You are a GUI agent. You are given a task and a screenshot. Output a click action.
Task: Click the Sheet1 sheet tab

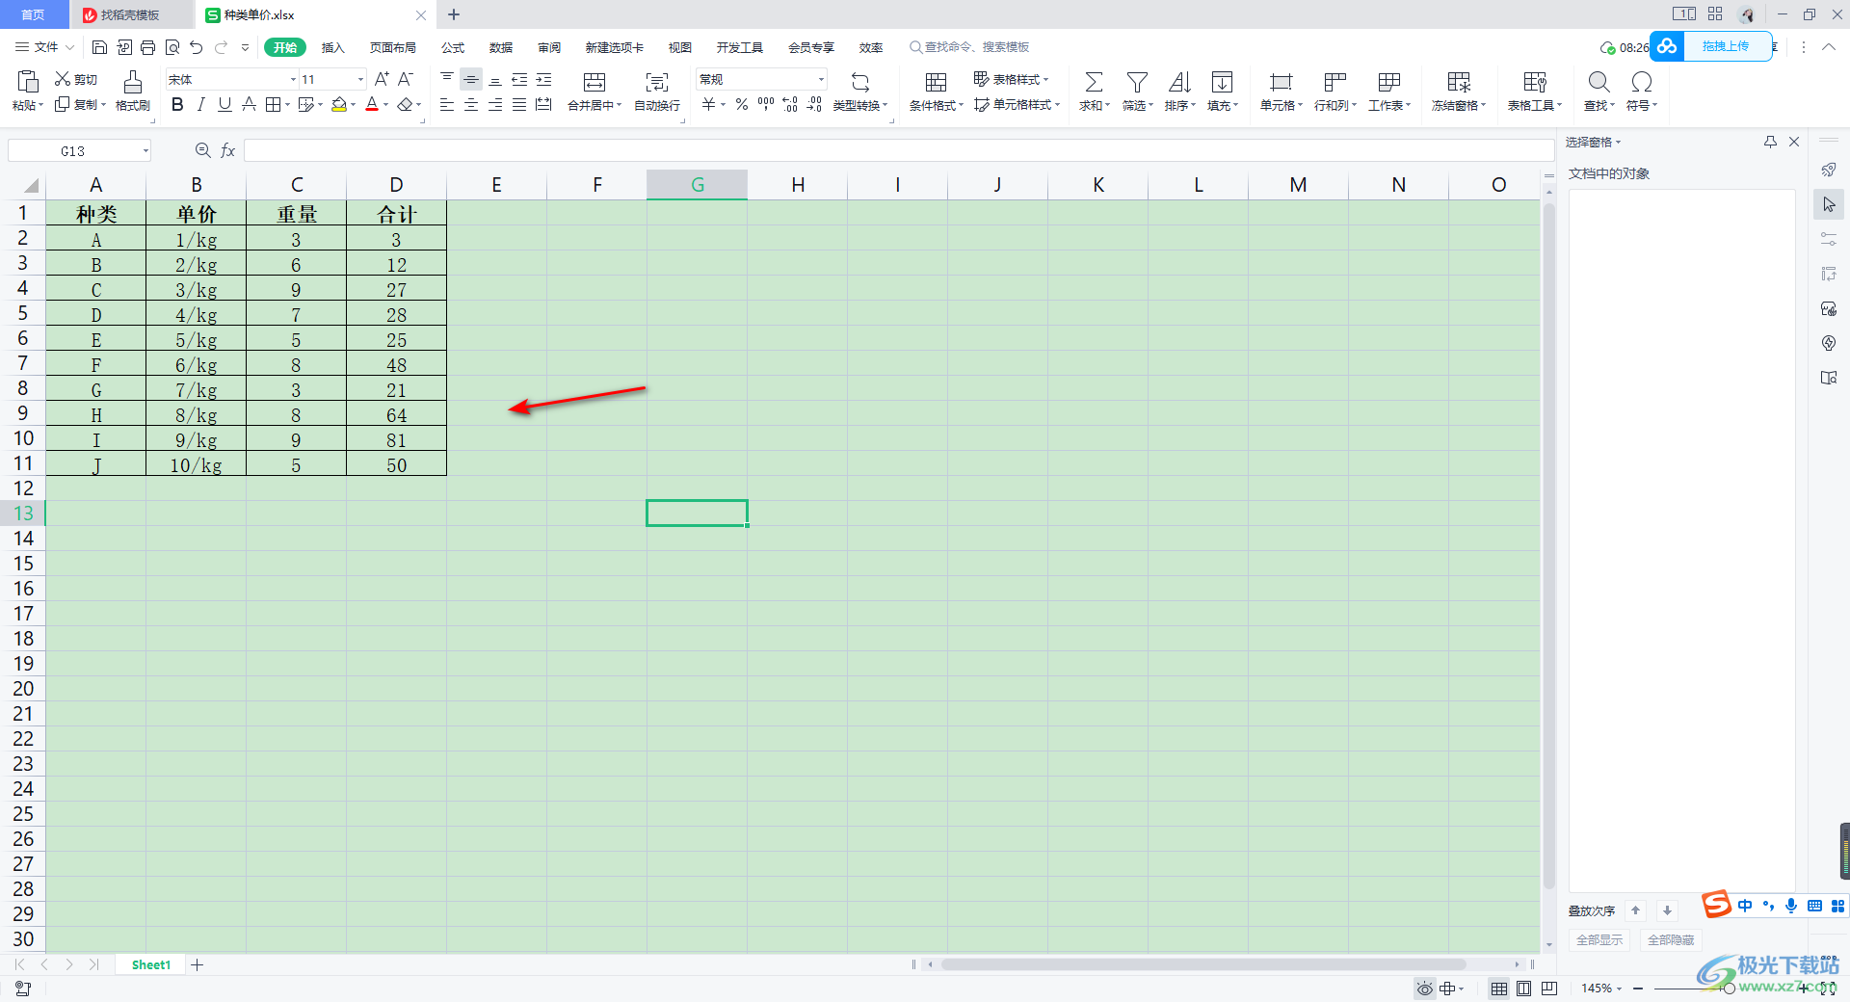(x=150, y=964)
